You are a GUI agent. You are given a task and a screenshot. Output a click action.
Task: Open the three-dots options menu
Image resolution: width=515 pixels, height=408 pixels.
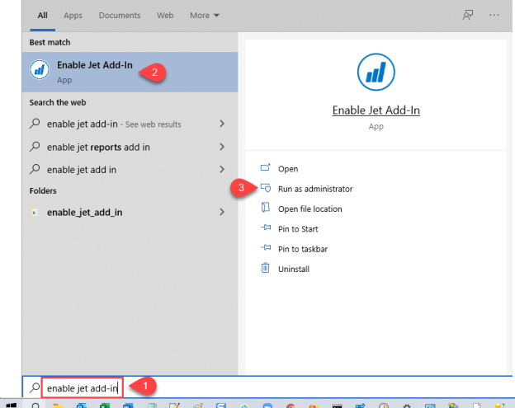(x=494, y=15)
